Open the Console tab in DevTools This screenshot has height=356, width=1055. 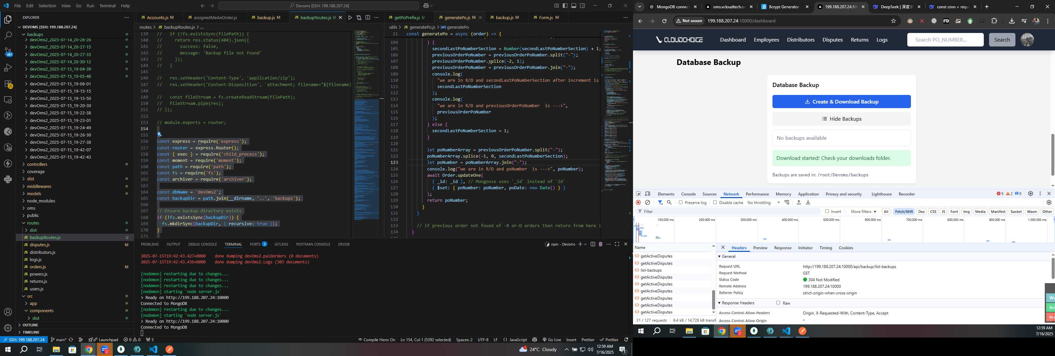tap(688, 194)
